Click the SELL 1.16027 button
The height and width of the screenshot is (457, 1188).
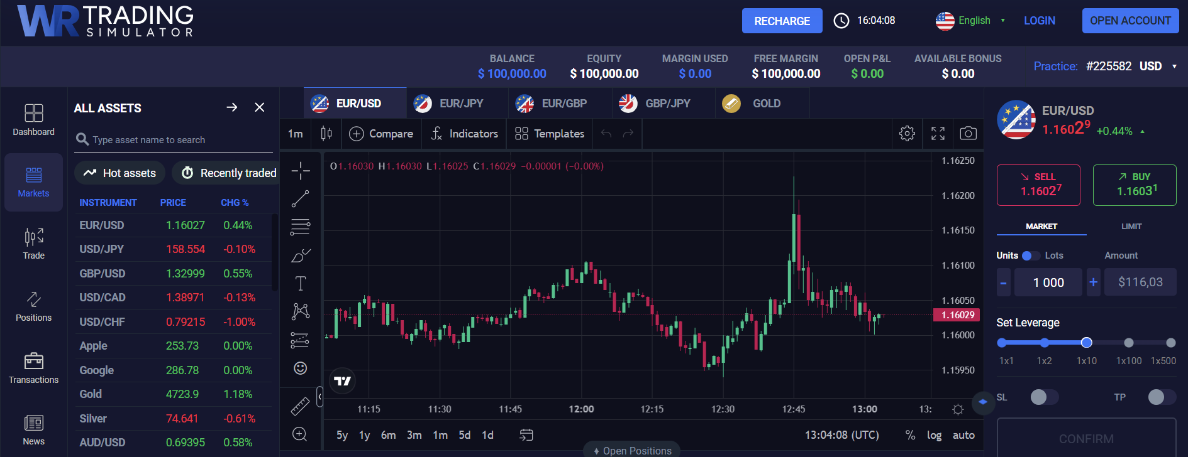click(x=1038, y=185)
